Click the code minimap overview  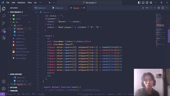pos(160,30)
